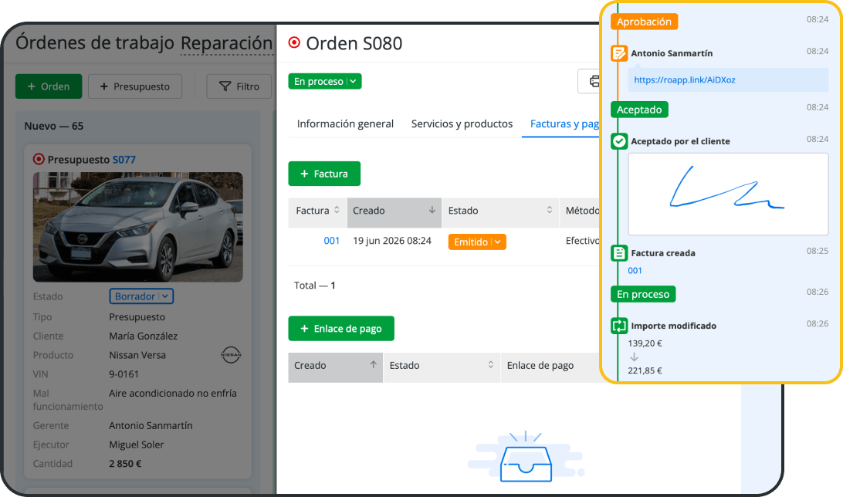Open the Reparación order type selector

(x=226, y=43)
